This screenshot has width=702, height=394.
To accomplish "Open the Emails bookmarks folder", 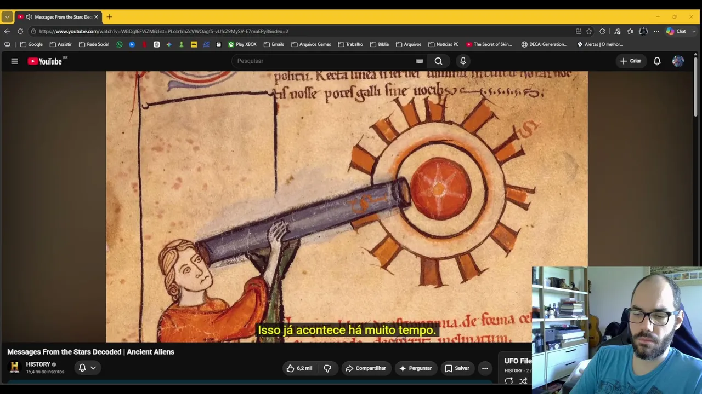I will click(x=274, y=44).
